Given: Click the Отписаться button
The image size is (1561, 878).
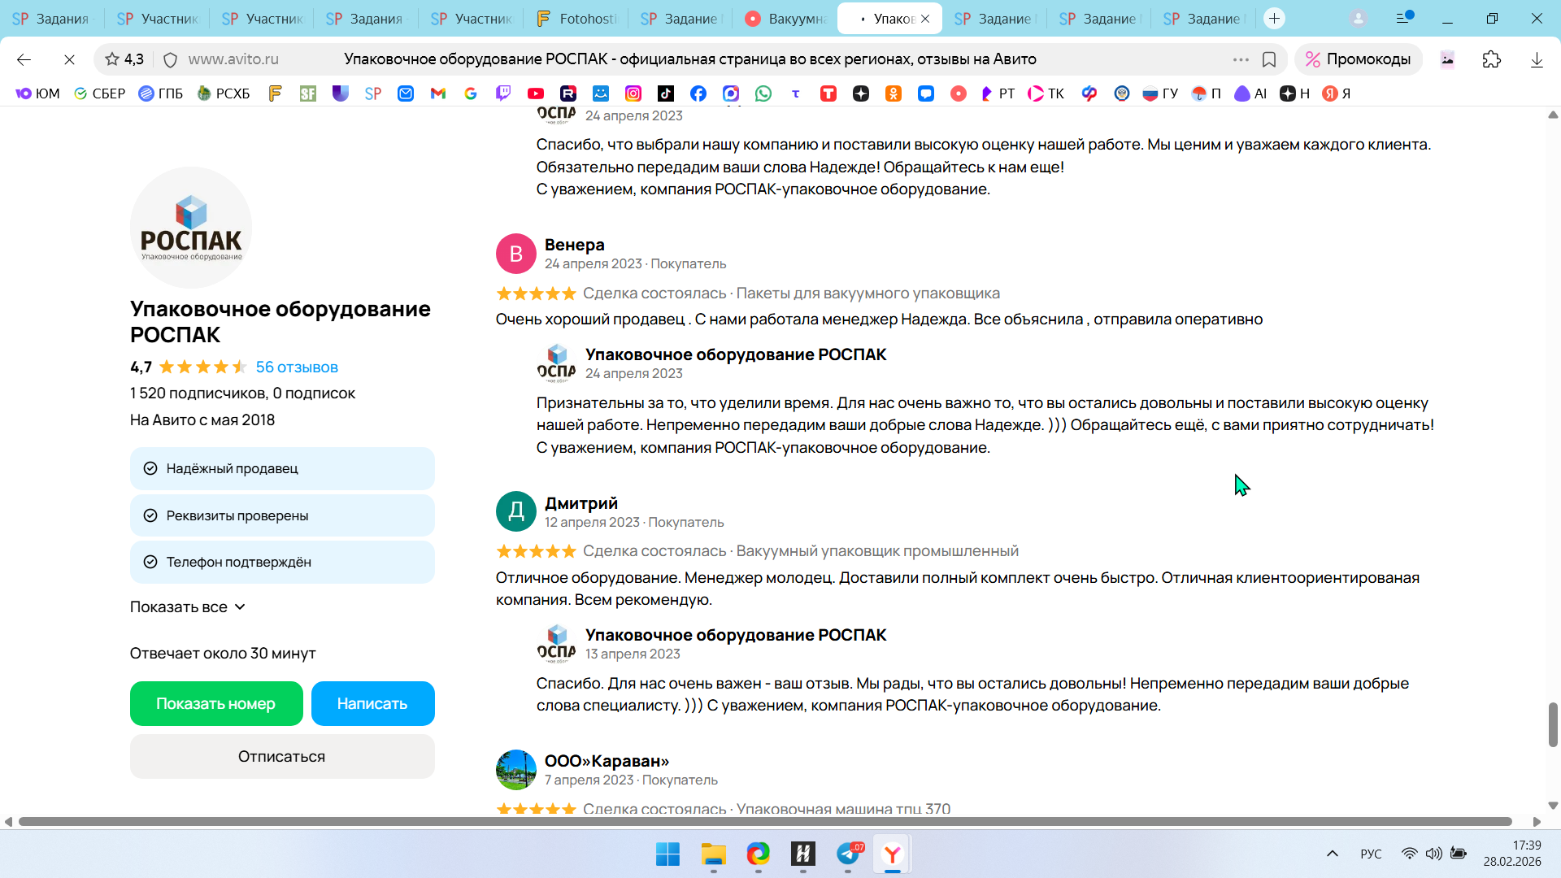Looking at the screenshot, I should pyautogui.click(x=281, y=757).
